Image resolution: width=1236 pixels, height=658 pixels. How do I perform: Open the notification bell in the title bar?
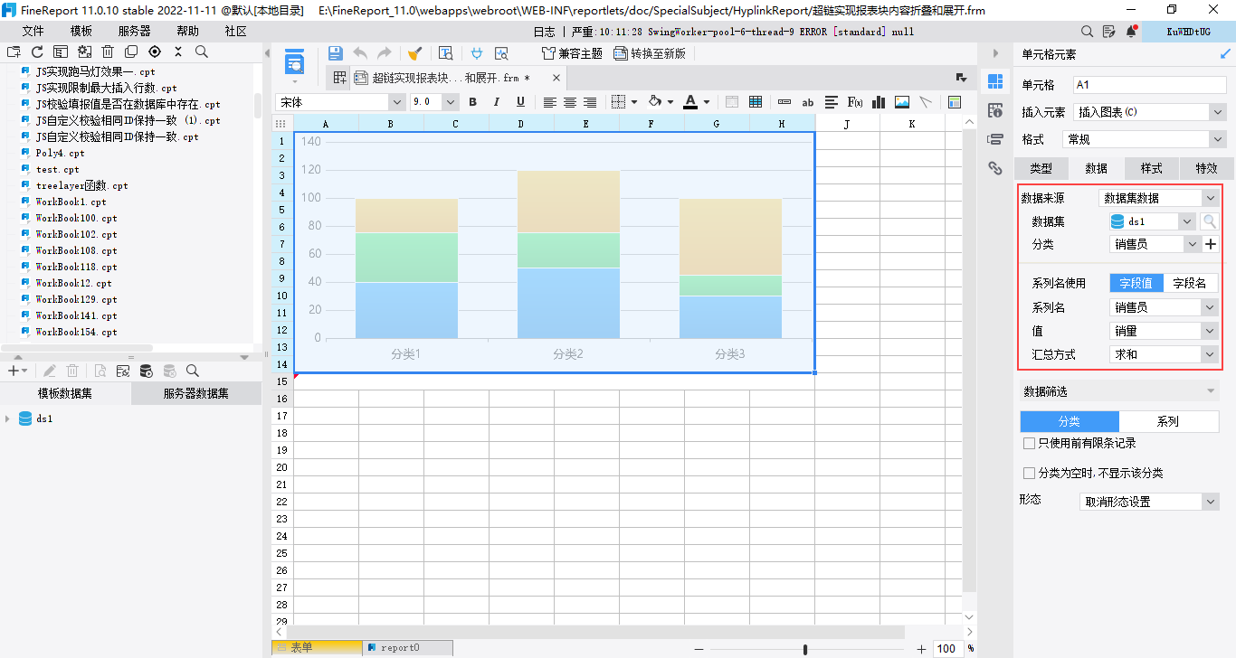click(x=1131, y=31)
